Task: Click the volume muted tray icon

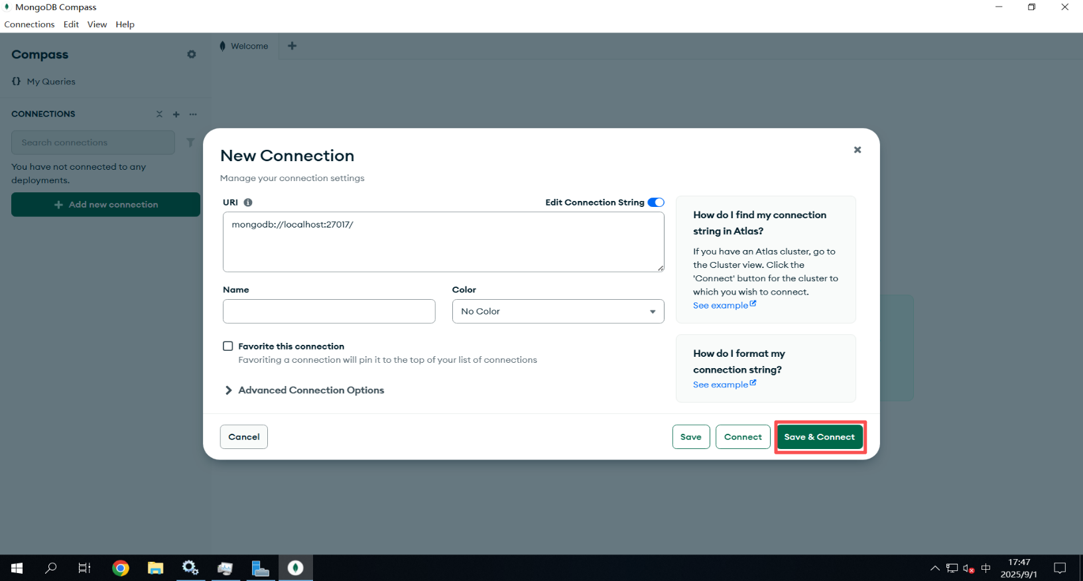Action: (x=969, y=568)
